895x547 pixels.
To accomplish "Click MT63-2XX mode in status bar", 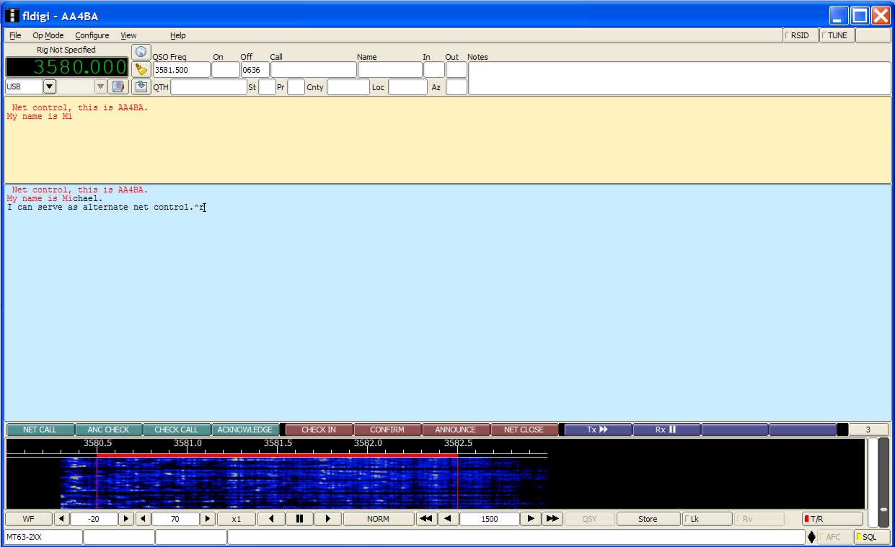I will click(x=43, y=537).
